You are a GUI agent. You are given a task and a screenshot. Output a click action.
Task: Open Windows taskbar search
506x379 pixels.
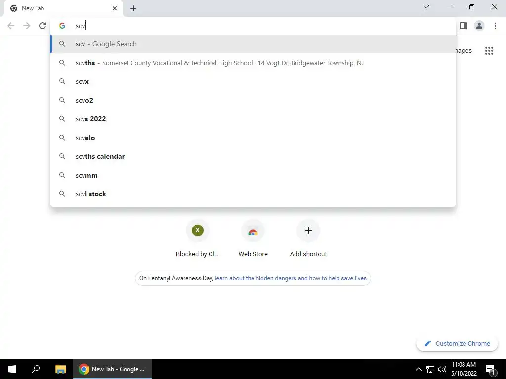(36, 369)
